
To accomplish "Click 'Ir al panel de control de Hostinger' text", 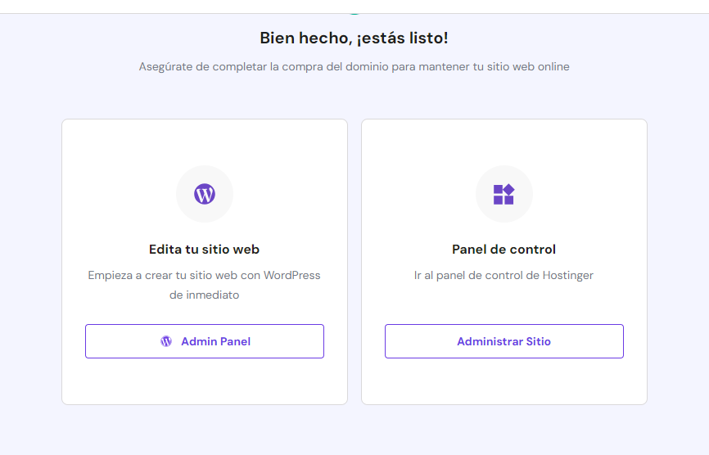I will 504,275.
